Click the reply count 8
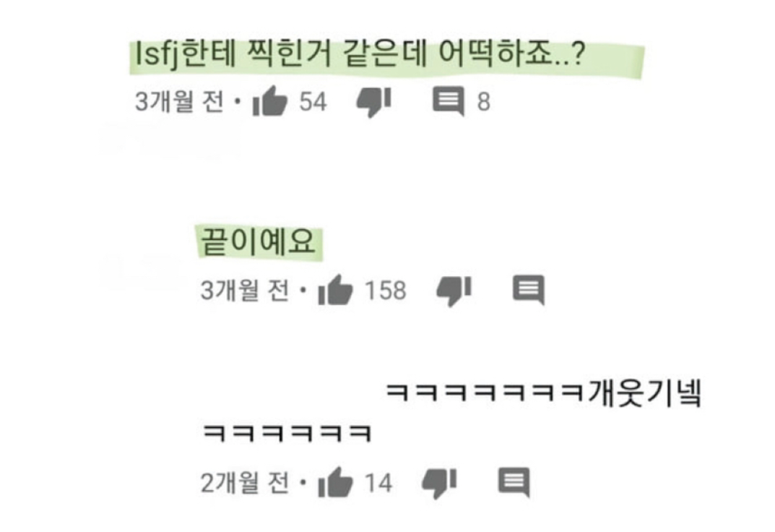The width and height of the screenshot is (775, 532). 483,102
